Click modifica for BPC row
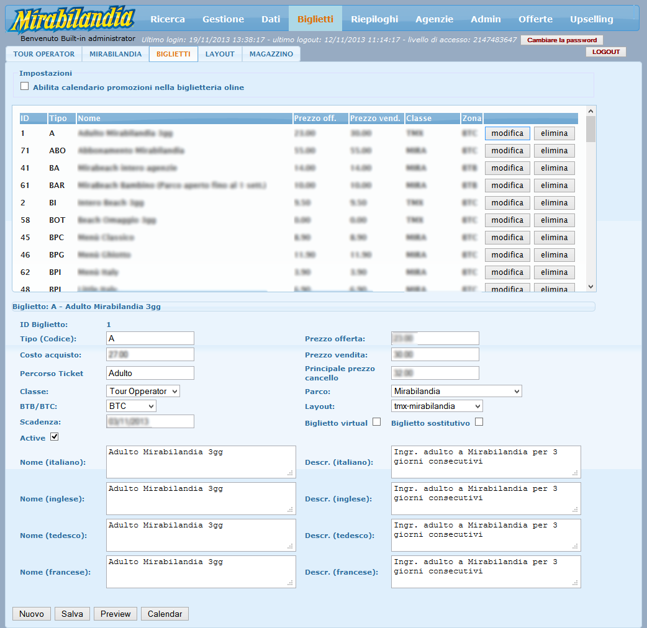Screen dimensions: 647x628 [x=507, y=237]
